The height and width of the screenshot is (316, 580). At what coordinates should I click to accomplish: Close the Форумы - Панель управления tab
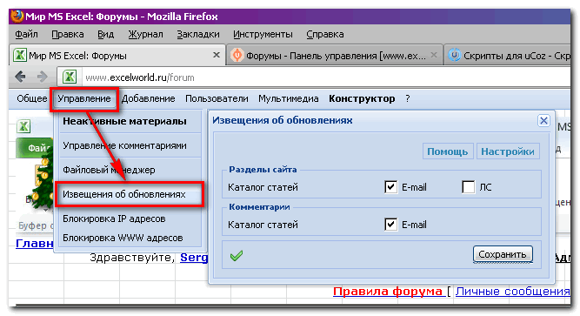pos(434,55)
